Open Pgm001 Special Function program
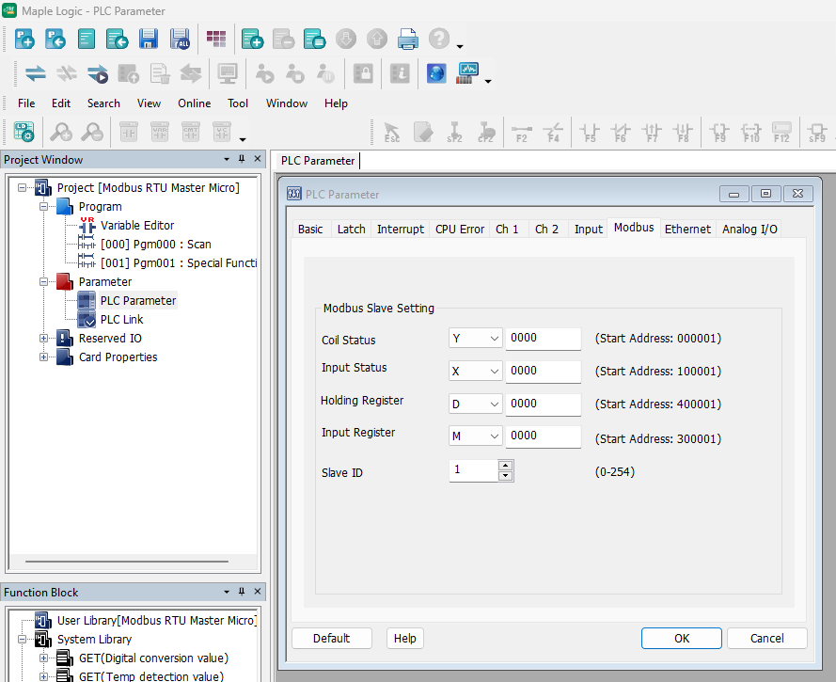Screen dimensions: 836x682 tap(179, 262)
